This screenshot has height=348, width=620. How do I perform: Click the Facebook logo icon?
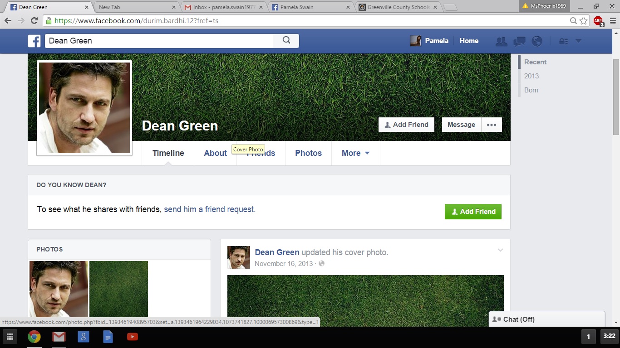tap(34, 41)
